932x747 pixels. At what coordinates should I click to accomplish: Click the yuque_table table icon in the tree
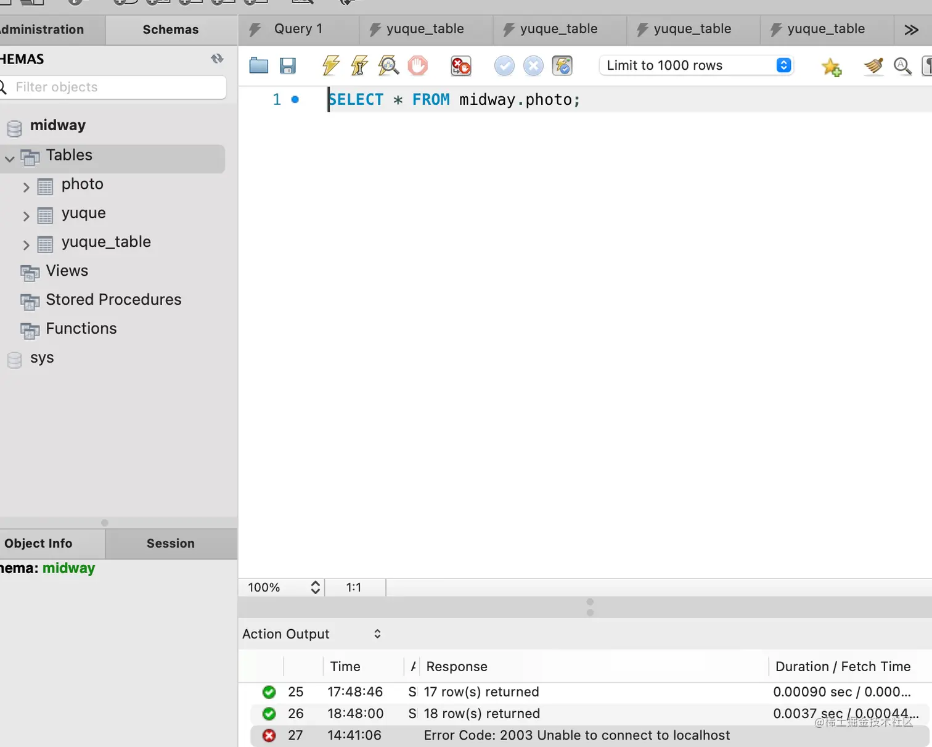45,244
